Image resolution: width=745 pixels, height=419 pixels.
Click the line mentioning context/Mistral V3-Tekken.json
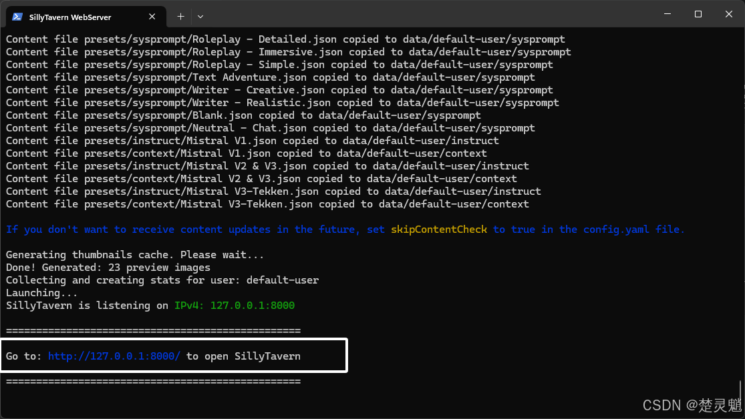(x=267, y=205)
